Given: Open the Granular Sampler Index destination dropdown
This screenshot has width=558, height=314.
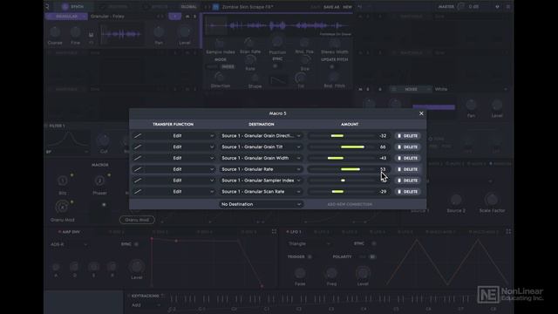Looking at the screenshot, I should (261, 181).
